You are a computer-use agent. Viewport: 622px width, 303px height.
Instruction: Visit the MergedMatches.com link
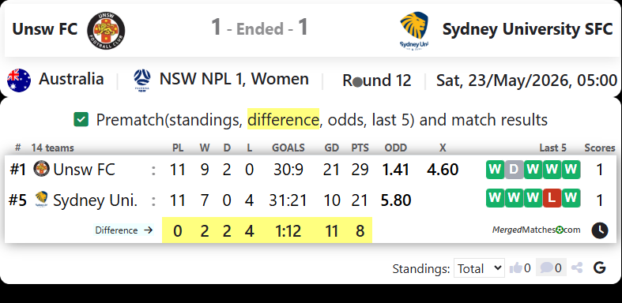pyautogui.click(x=537, y=230)
